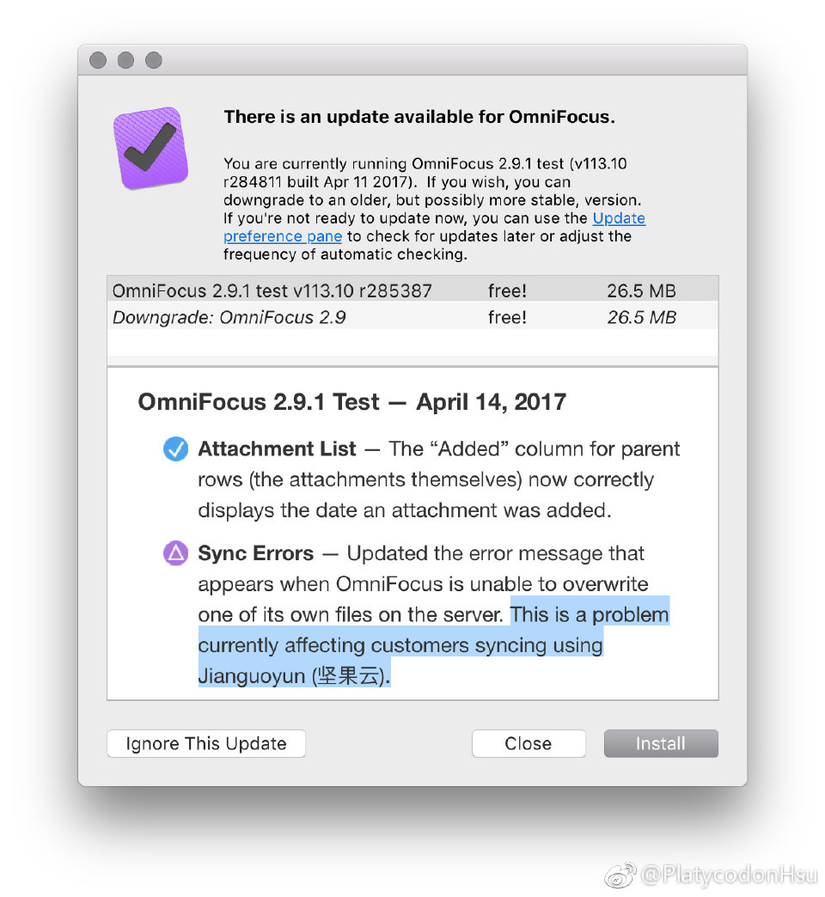Minimize the window using the middle titlebar button
This screenshot has width=825, height=897.
point(125,60)
